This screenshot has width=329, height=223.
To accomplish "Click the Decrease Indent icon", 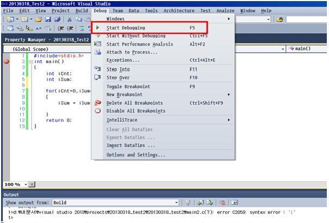I will click(x=61, y=28).
